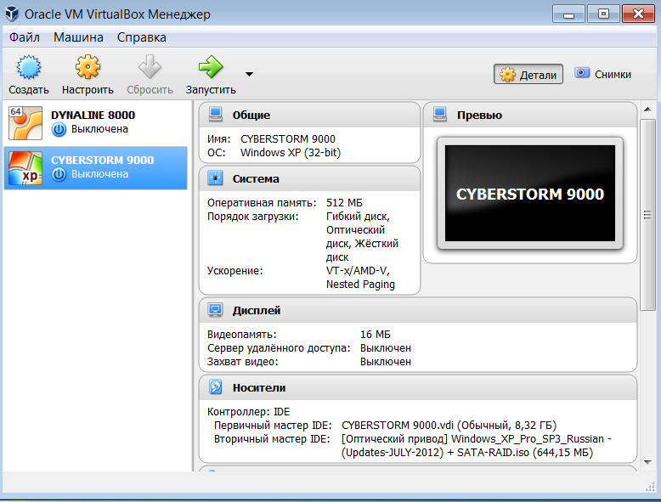Click the CYBERSTORM 9000 preview thumbnail

(530, 194)
